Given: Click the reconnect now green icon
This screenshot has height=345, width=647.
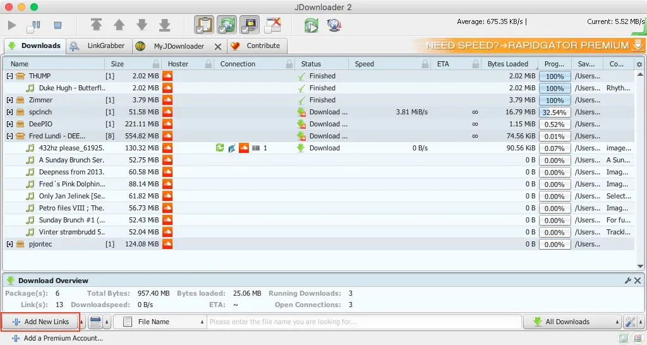Looking at the screenshot, I should coord(311,25).
